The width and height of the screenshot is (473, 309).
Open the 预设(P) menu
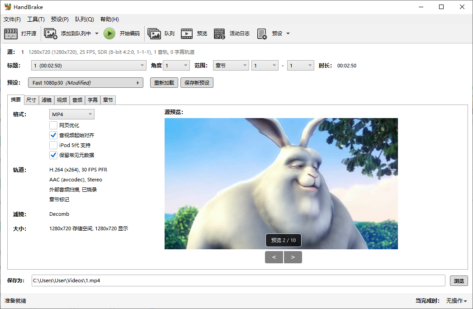click(x=60, y=19)
